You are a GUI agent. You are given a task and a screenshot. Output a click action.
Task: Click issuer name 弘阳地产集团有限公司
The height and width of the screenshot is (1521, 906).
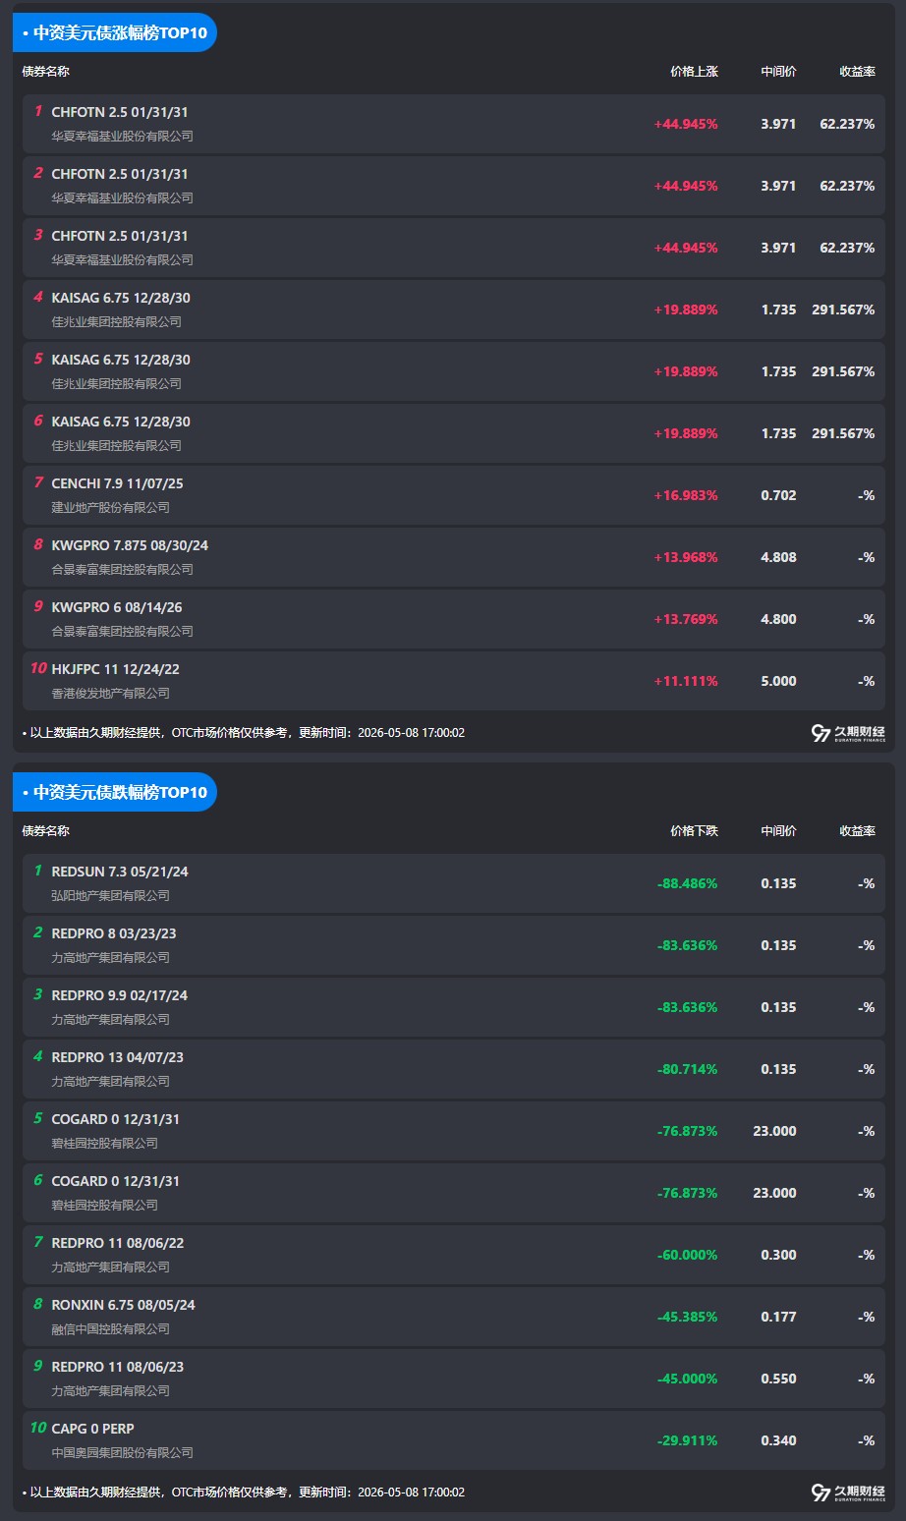click(111, 896)
